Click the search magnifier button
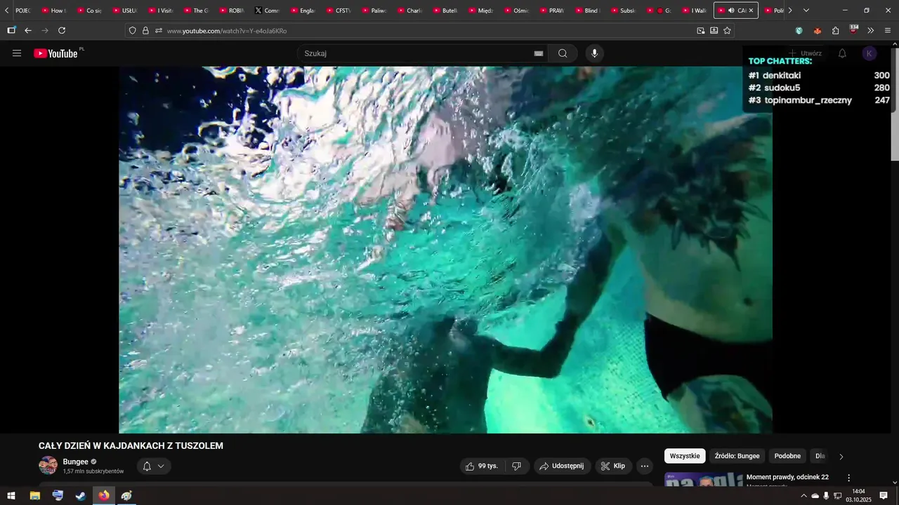The height and width of the screenshot is (505, 899). (x=563, y=53)
